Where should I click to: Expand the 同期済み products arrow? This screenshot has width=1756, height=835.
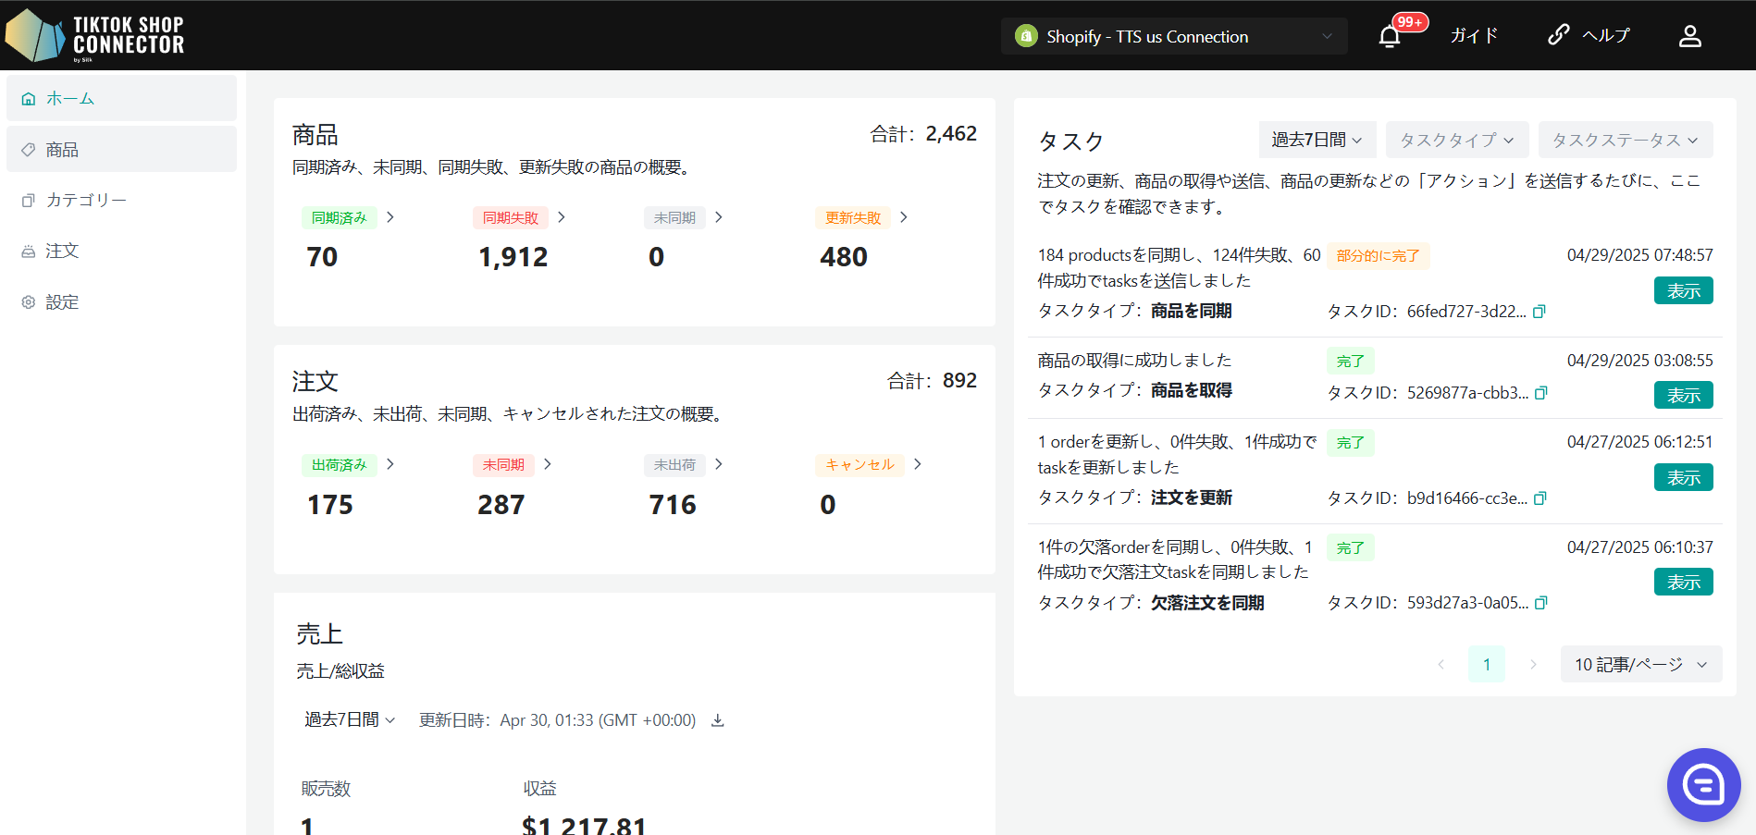point(390,217)
